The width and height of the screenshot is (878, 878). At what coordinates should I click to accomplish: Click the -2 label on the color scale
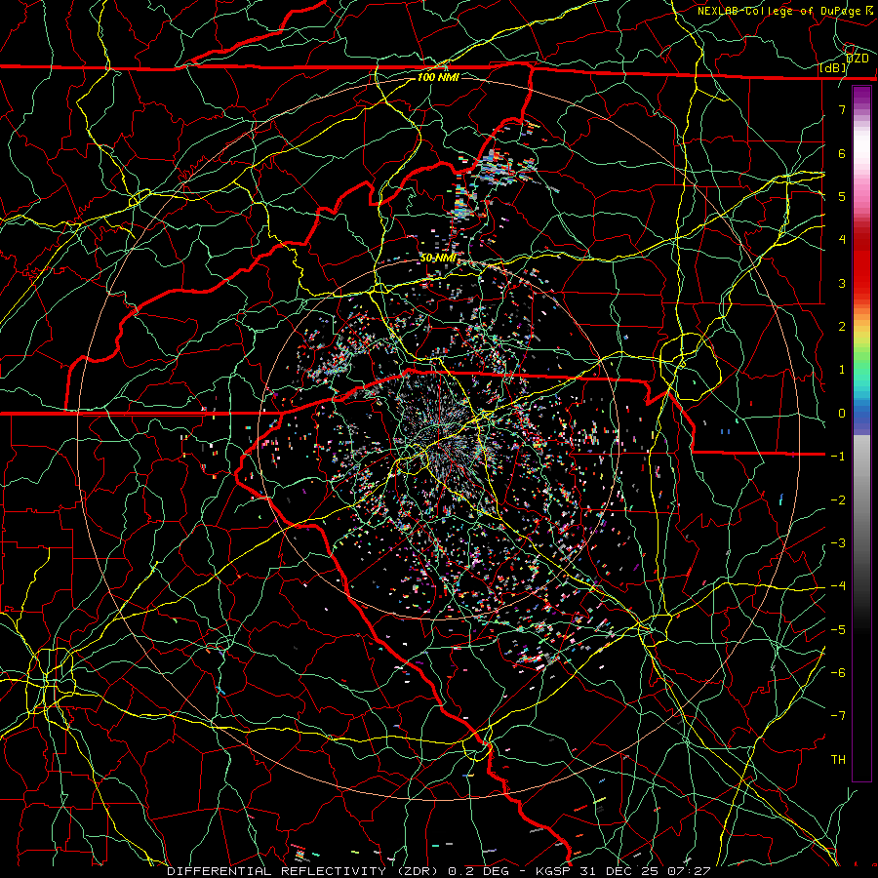point(838,499)
